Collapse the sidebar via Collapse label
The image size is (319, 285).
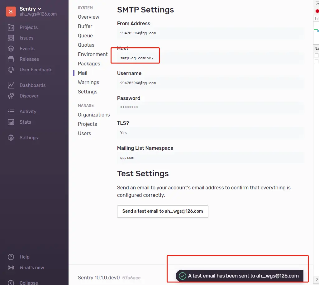[x=29, y=283]
